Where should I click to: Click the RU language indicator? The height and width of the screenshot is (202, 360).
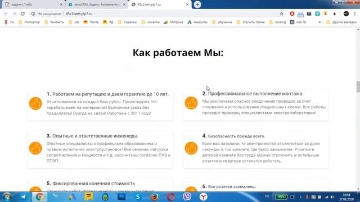[267, 196]
